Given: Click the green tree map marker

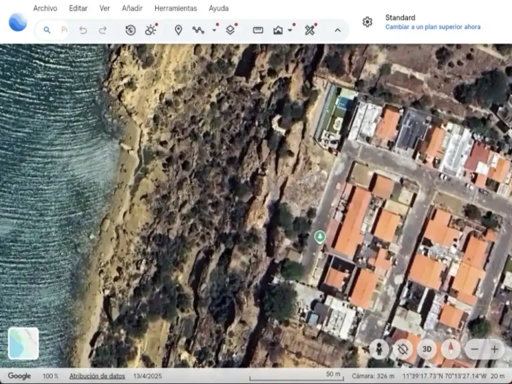Looking at the screenshot, I should [x=320, y=237].
